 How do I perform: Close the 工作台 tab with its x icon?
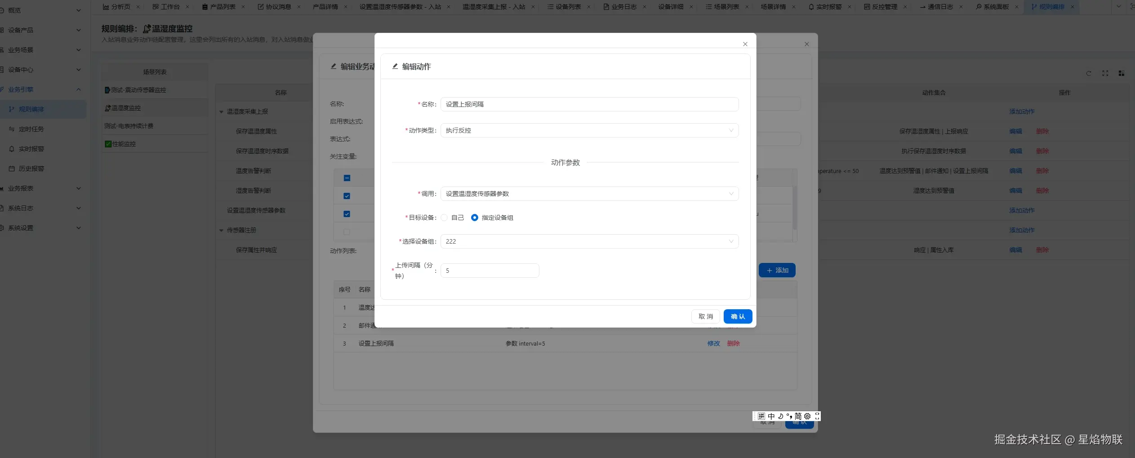coord(187,7)
